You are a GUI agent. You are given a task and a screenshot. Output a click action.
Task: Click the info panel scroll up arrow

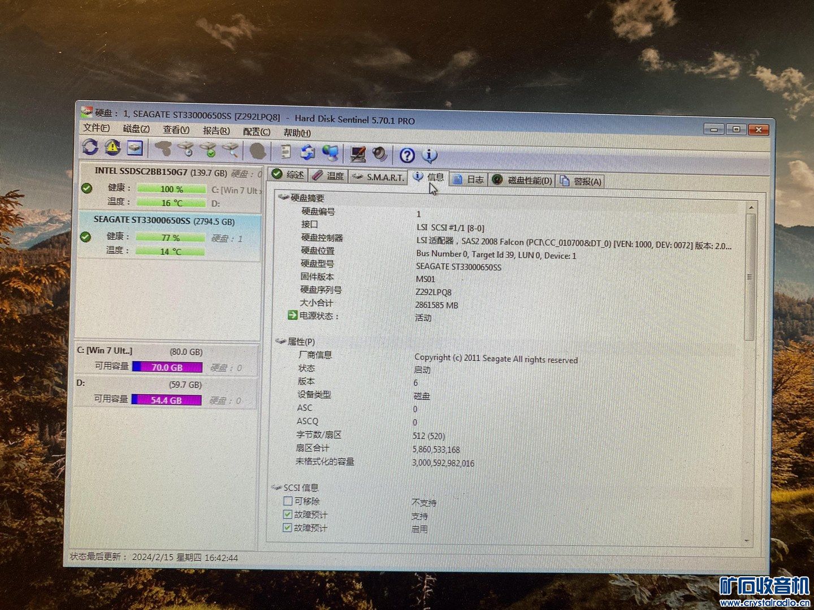coord(751,208)
